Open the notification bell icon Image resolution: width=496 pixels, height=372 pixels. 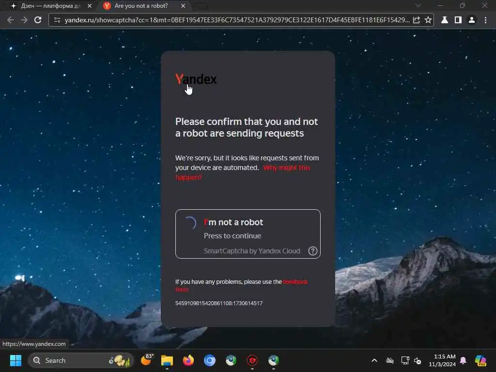pos(463,360)
